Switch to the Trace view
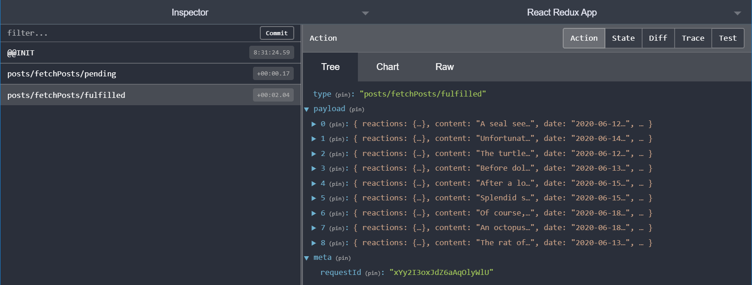 pos(692,38)
